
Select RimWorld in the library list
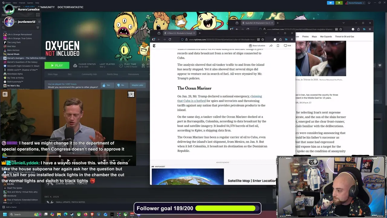pos(12,196)
